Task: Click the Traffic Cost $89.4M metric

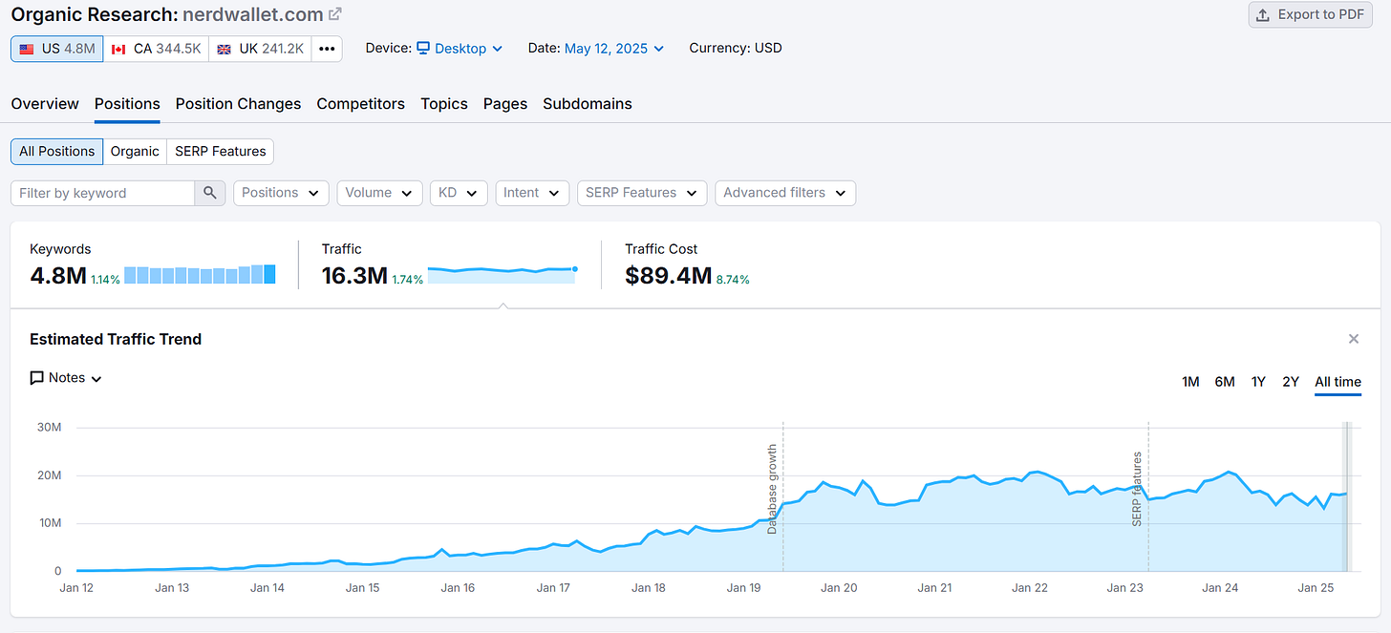Action: pos(669,277)
